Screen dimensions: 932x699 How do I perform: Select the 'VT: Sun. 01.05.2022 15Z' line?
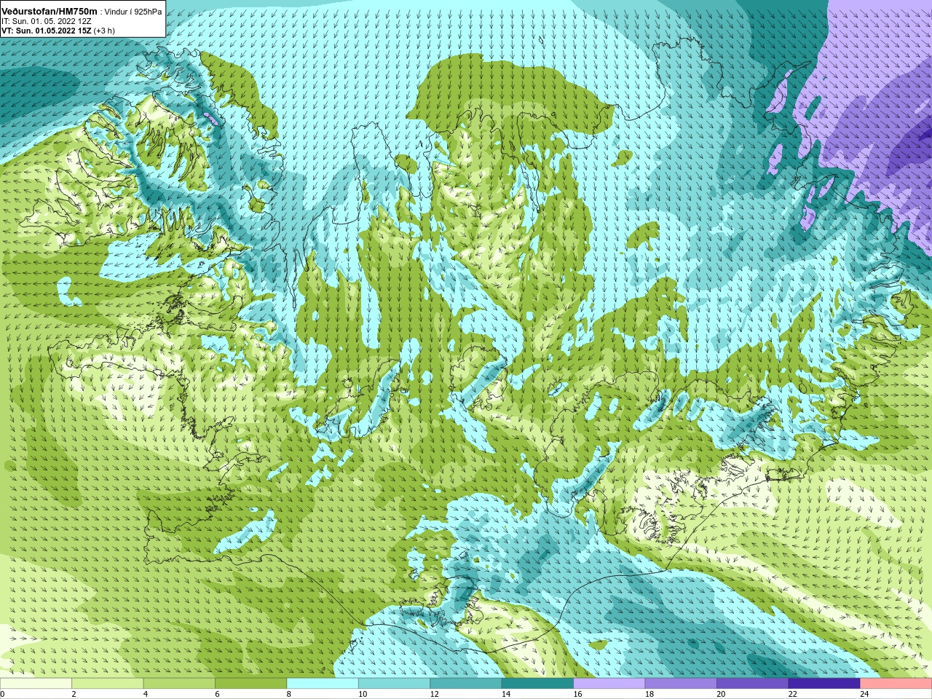(46, 31)
